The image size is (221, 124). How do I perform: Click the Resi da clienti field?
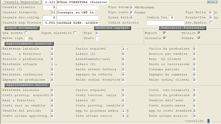[x=194, y=59]
